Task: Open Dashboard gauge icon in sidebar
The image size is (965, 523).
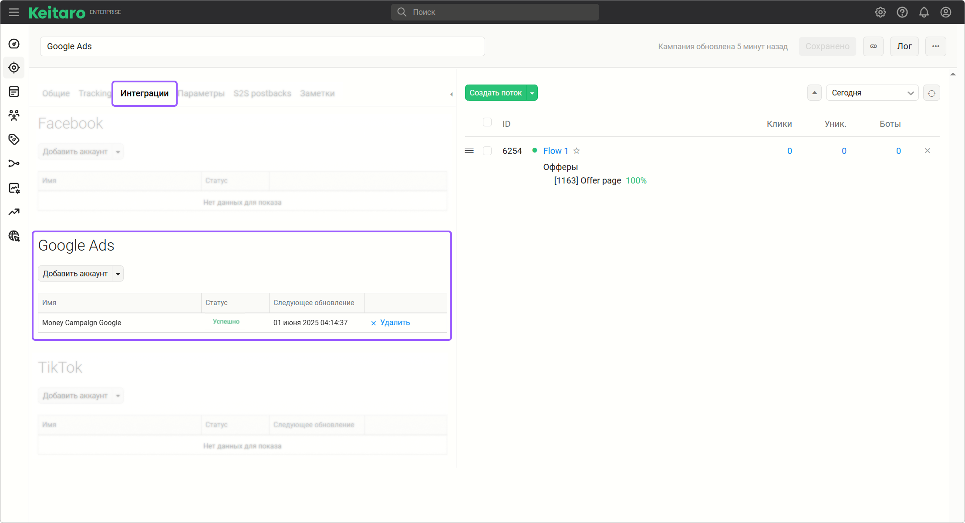Action: [14, 44]
